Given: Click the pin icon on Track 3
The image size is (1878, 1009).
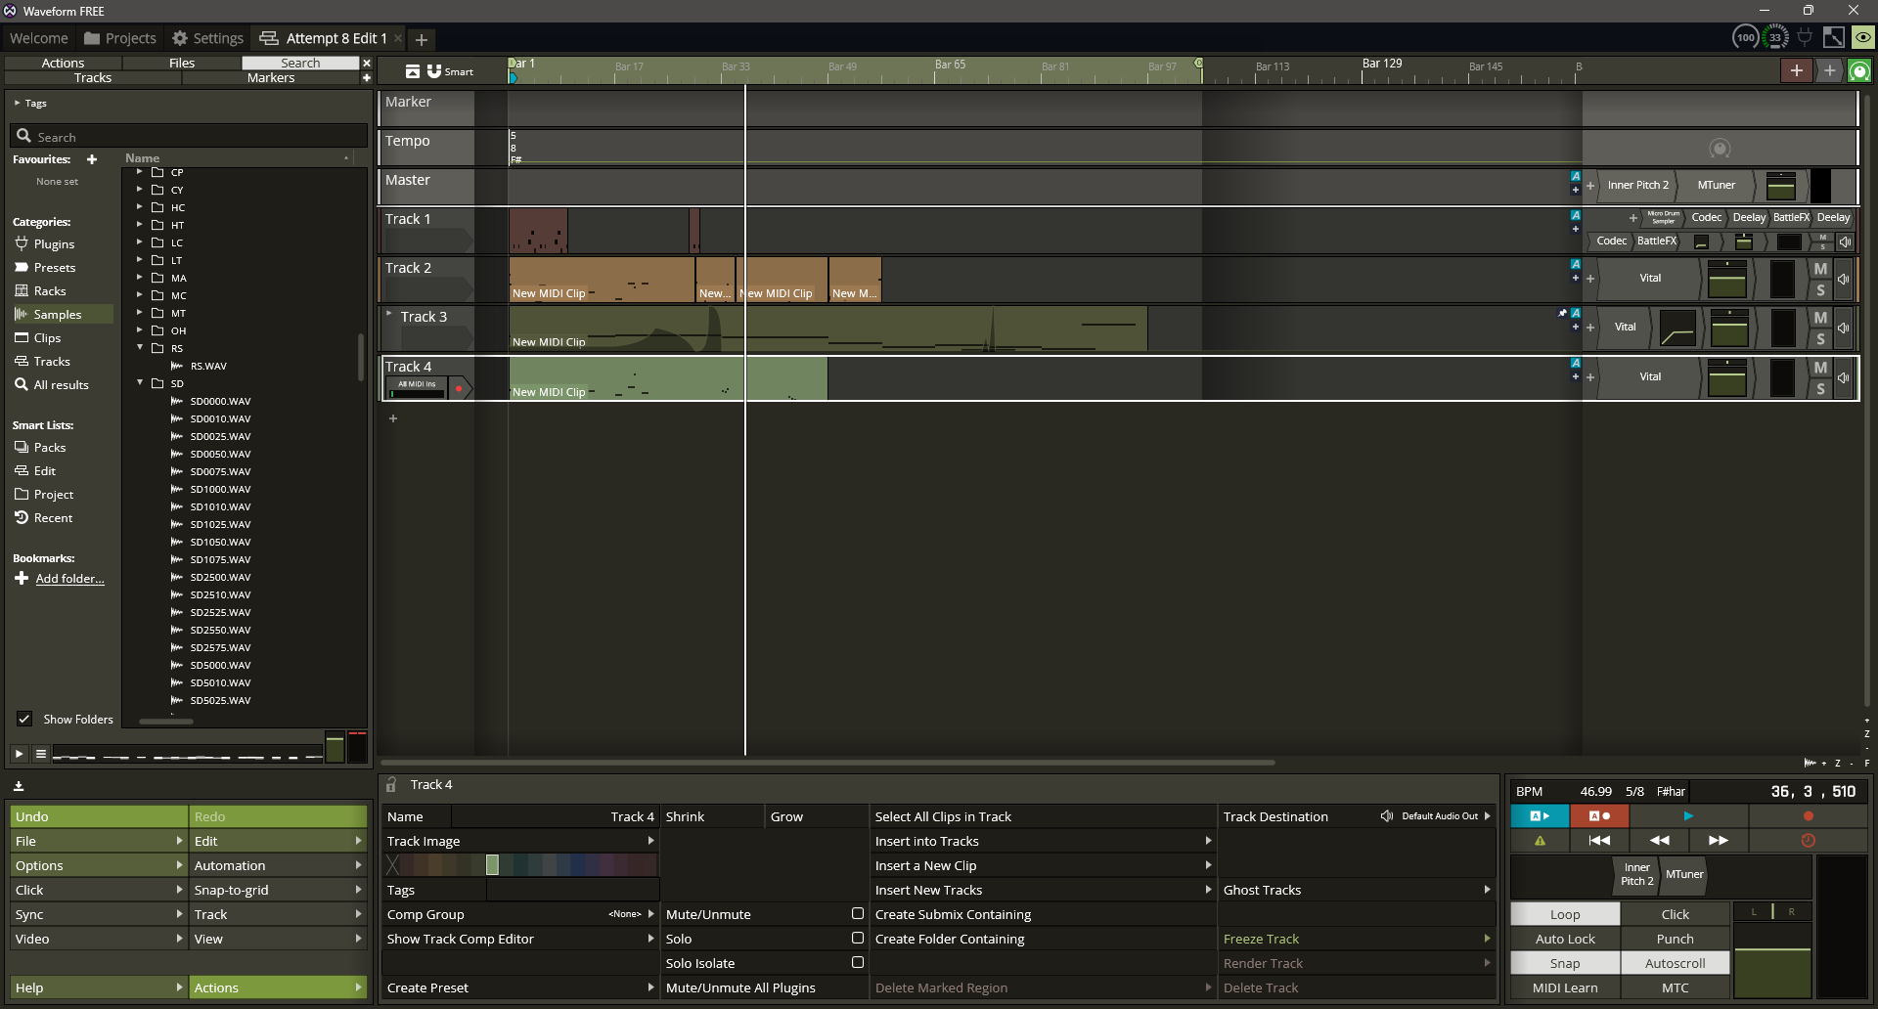Looking at the screenshot, I should pos(1562,313).
